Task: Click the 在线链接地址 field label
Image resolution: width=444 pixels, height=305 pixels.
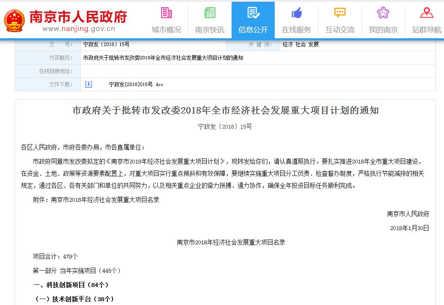Action: [x=55, y=71]
